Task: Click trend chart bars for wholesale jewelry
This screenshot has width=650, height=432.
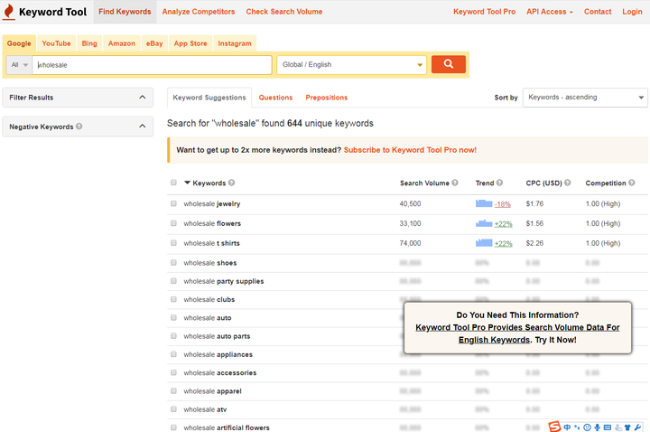Action: click(x=484, y=203)
